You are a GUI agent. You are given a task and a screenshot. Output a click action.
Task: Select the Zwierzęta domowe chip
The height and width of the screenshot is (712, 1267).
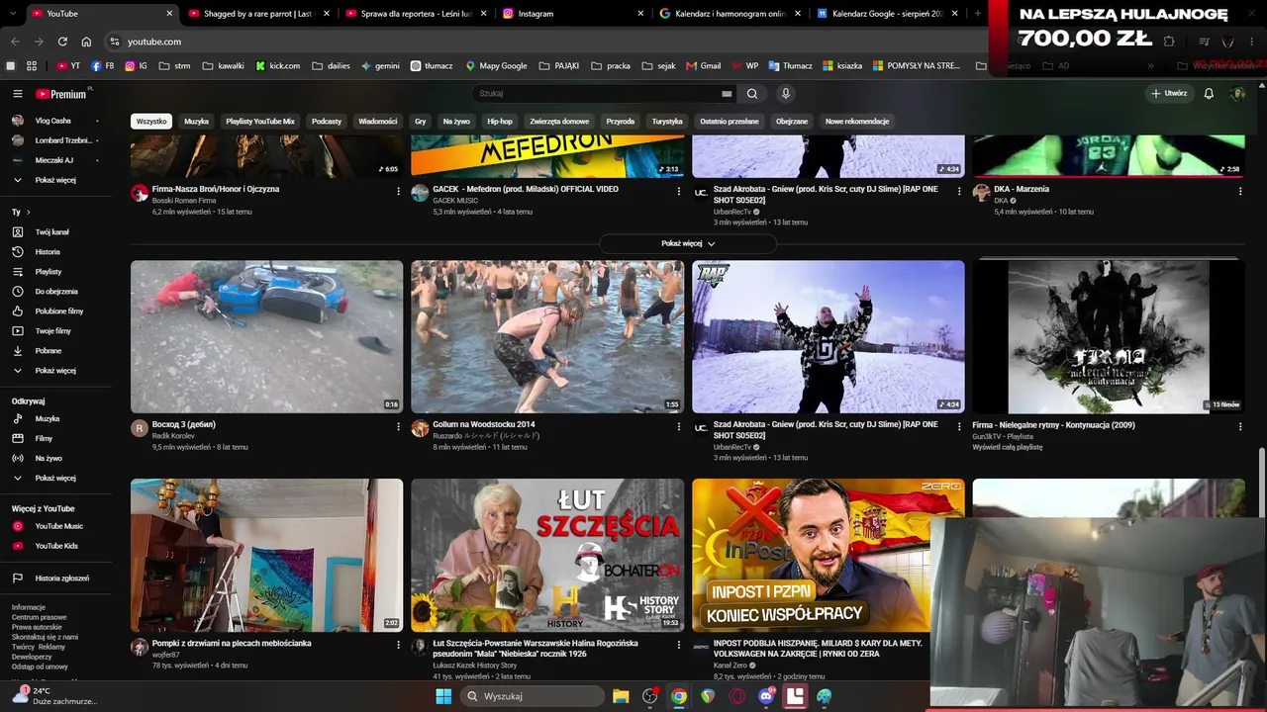point(559,122)
